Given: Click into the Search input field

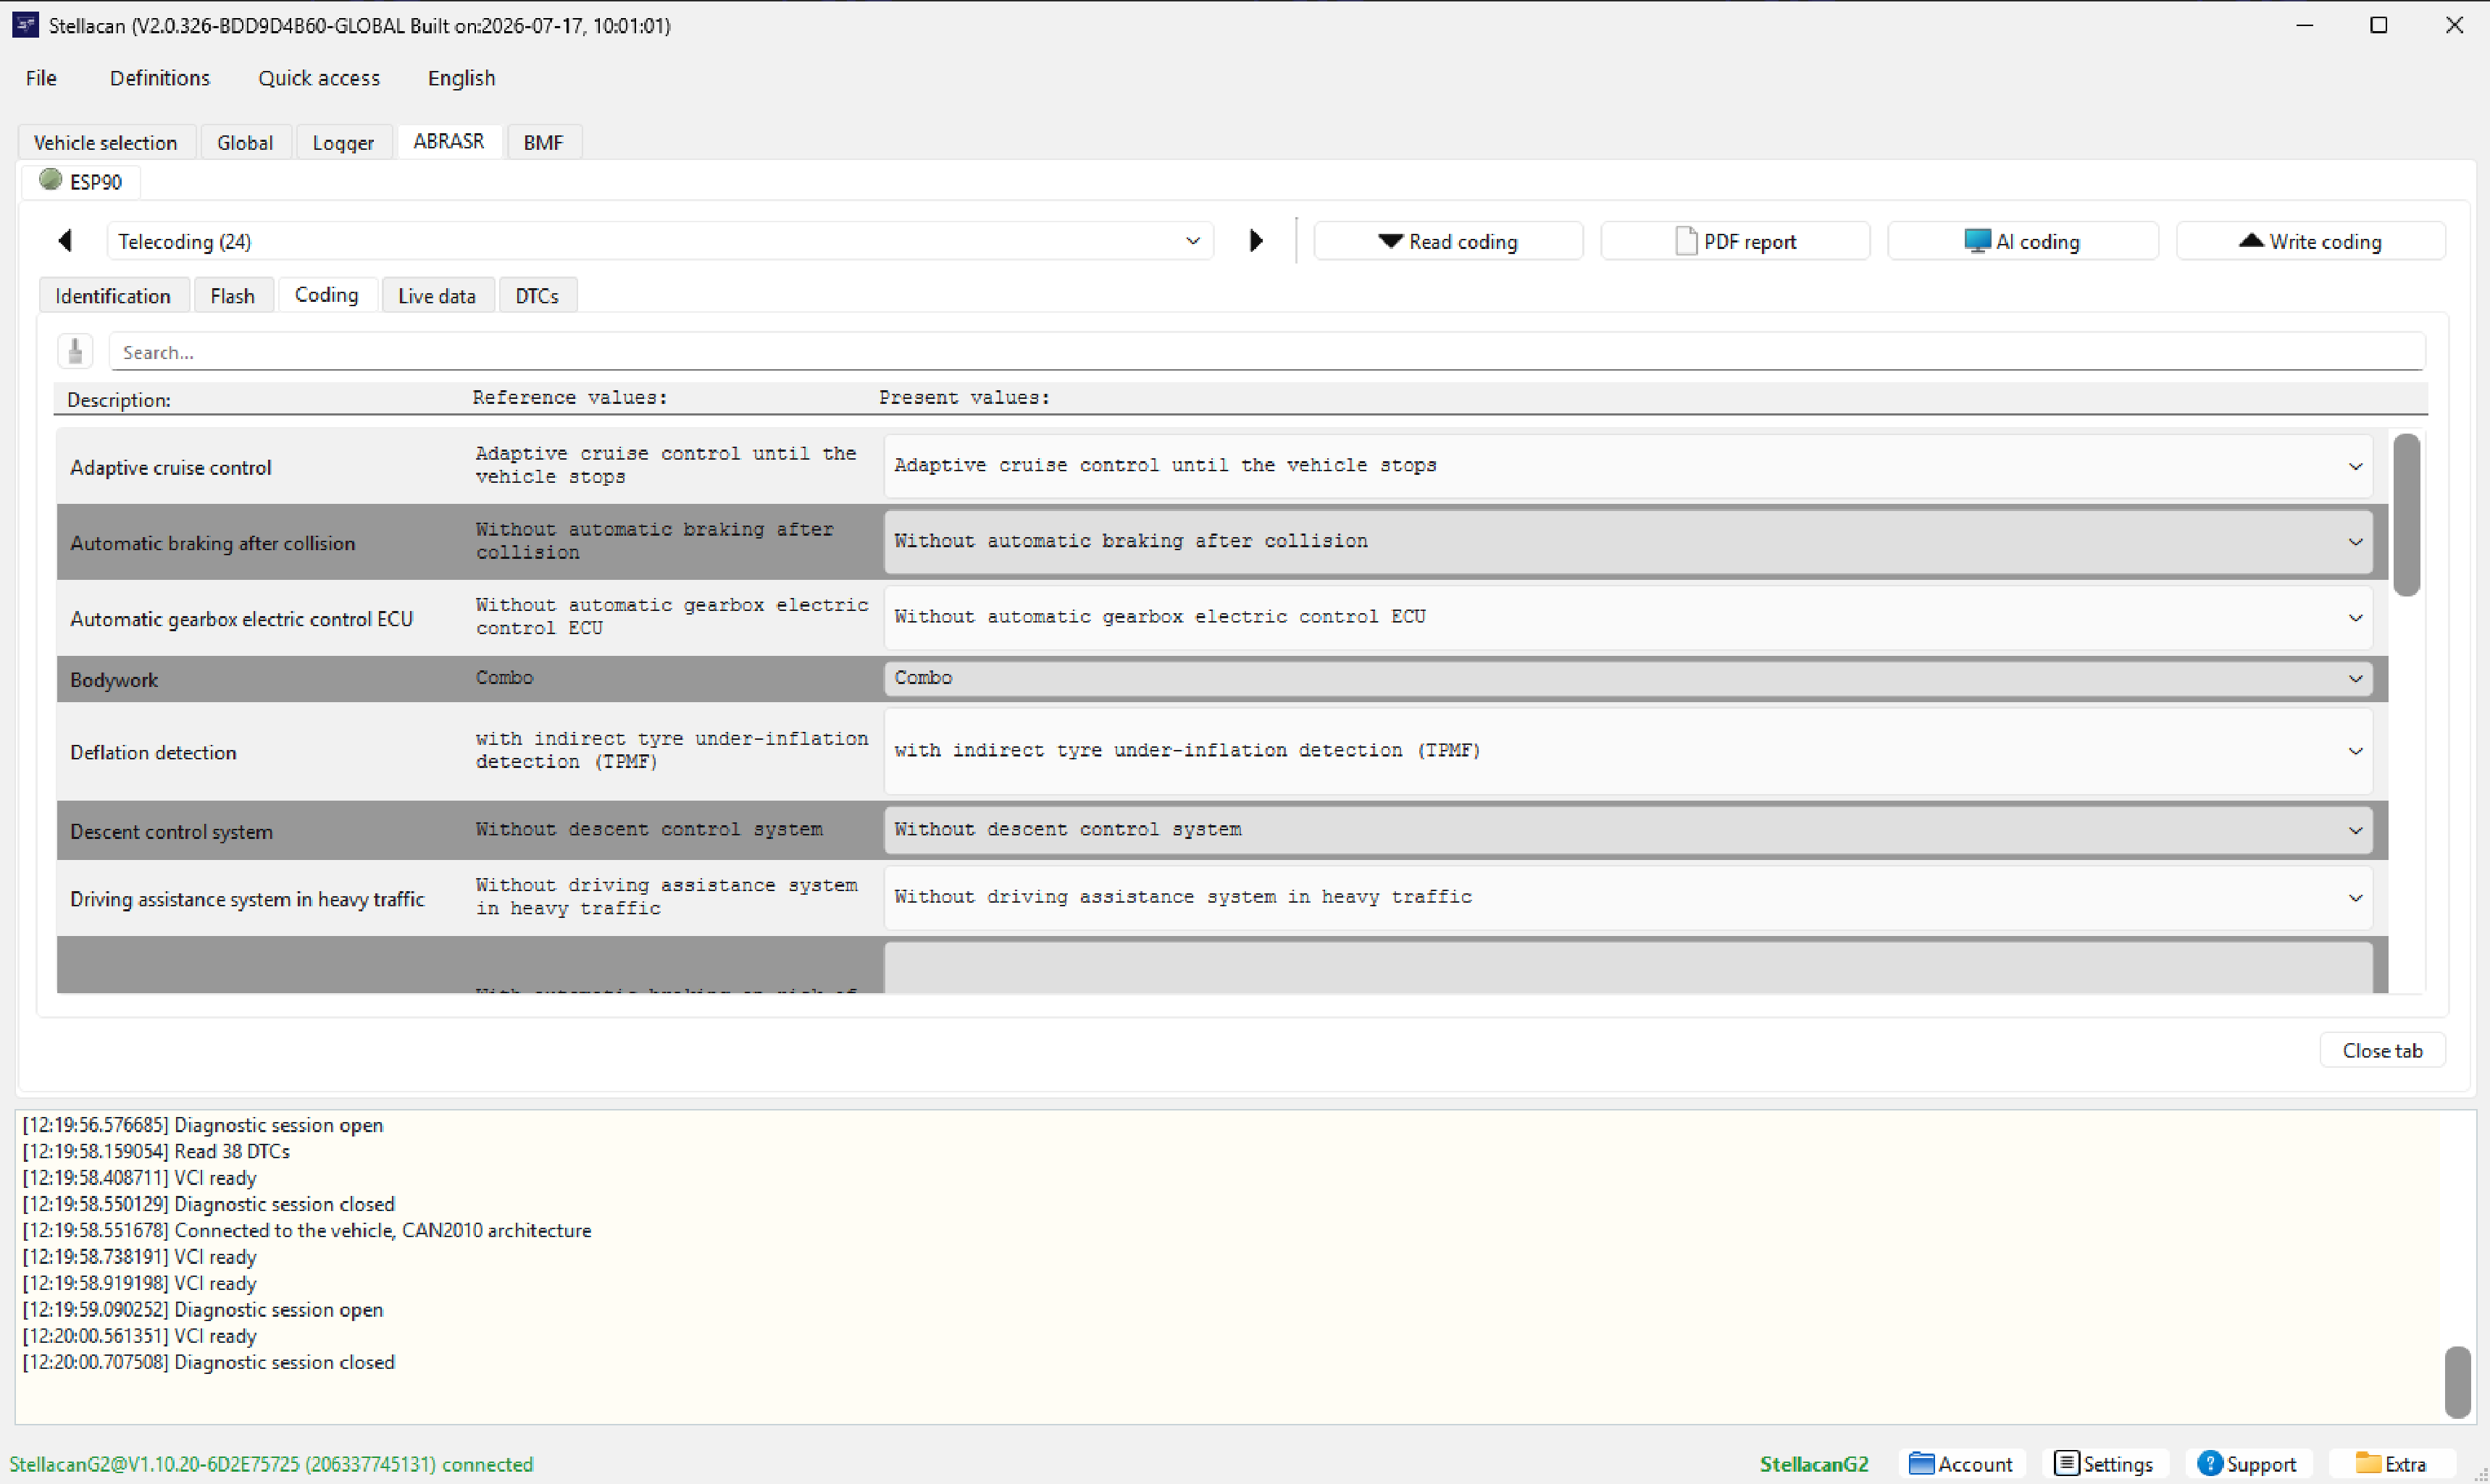Looking at the screenshot, I should tap(1266, 352).
